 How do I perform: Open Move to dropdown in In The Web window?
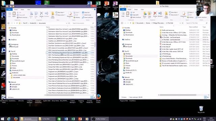(145, 15)
